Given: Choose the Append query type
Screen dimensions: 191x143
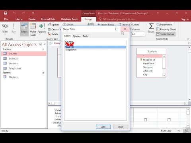Looking at the screenshot, I should point(42,28).
